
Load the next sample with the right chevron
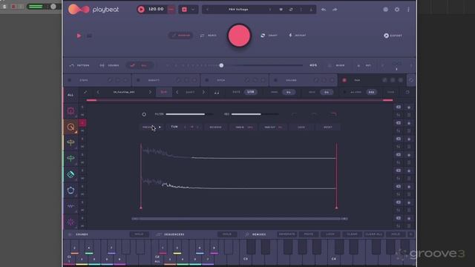click(x=150, y=92)
